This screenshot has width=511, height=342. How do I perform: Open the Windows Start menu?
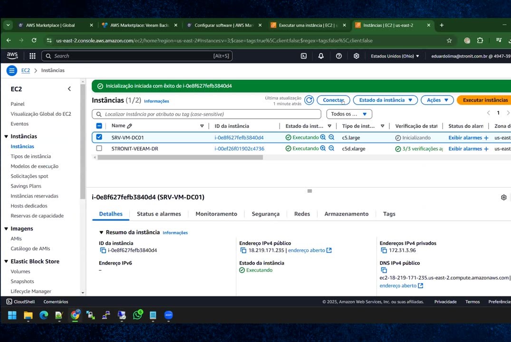(12, 315)
